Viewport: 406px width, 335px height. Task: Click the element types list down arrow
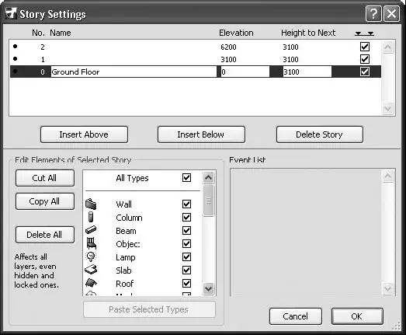[x=209, y=288]
